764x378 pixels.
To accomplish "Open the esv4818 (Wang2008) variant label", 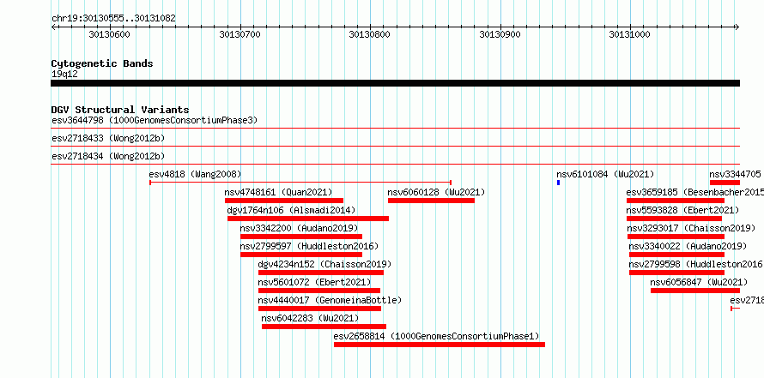I will (x=195, y=174).
